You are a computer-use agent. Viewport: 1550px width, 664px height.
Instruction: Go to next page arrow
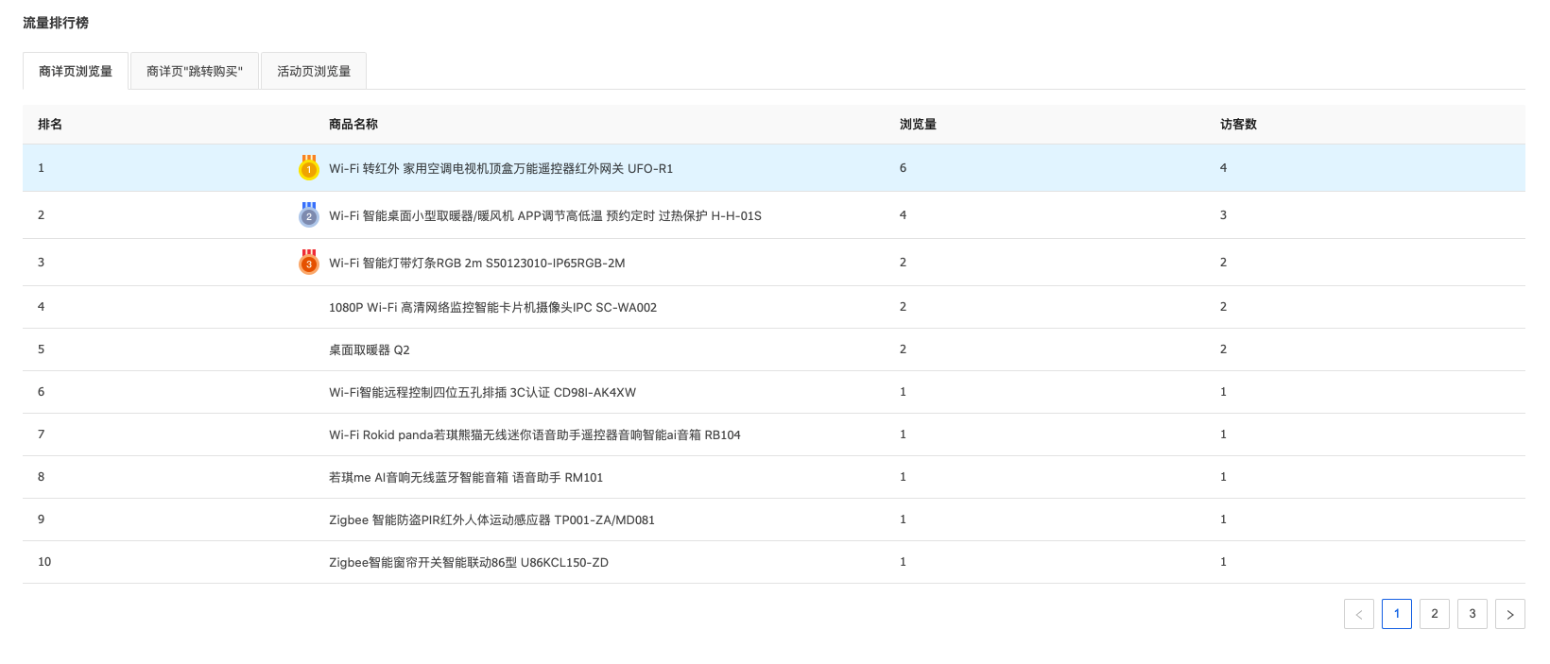(1510, 614)
